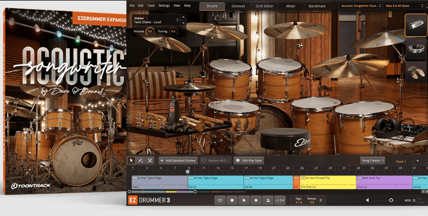
Task: Click the snare drum in the kit
Action: tap(233, 117)
